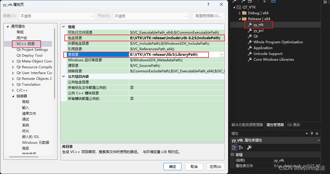Select the Core Windows Libraries property sheet
The image size is (330, 174).
pyautogui.click(x=271, y=59)
